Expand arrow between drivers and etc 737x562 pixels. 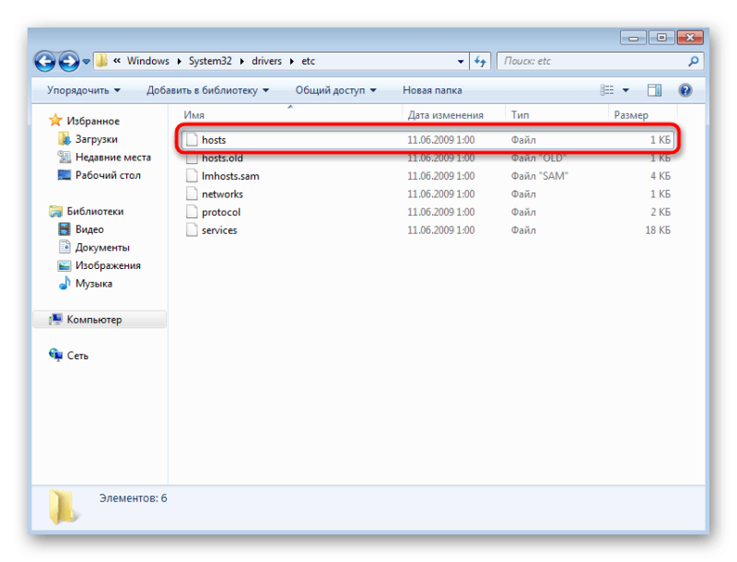pyautogui.click(x=292, y=62)
